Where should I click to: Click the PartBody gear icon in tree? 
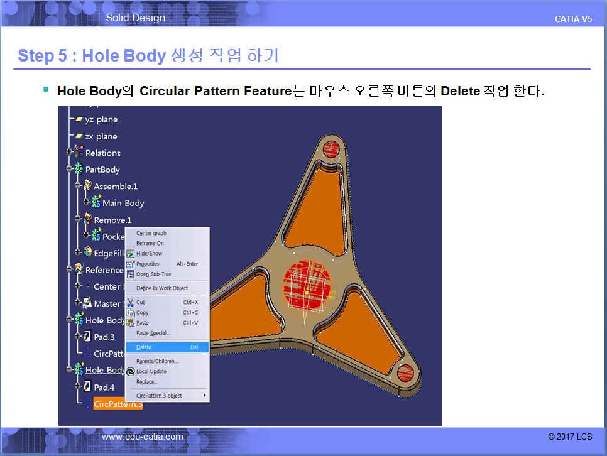[79, 170]
